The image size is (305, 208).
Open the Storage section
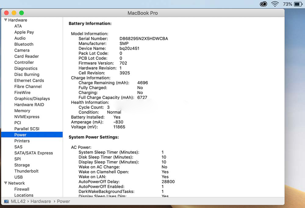22,165
